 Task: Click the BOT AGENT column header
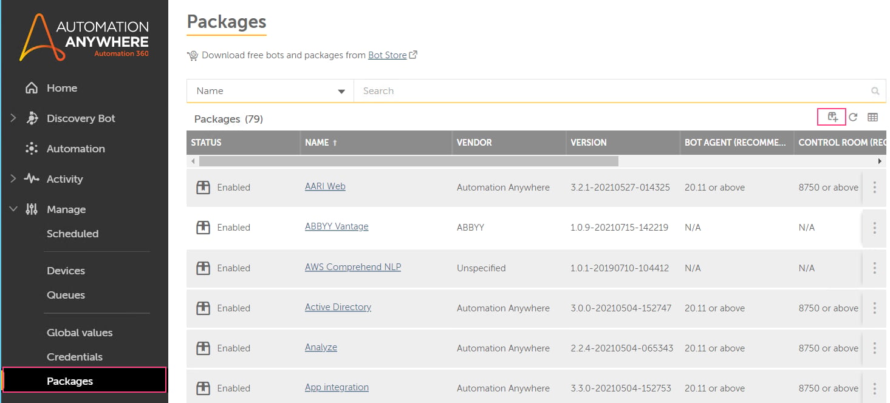click(x=736, y=143)
